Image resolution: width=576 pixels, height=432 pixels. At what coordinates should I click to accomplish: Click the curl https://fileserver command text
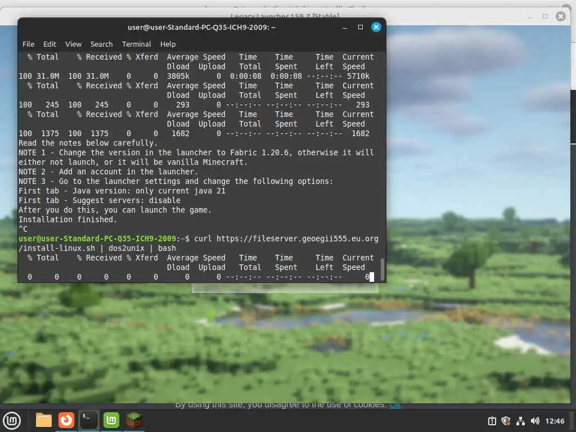(x=286, y=238)
